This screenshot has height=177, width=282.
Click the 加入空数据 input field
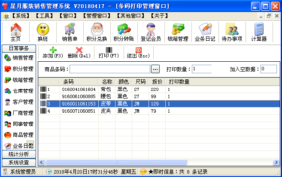point(269,69)
